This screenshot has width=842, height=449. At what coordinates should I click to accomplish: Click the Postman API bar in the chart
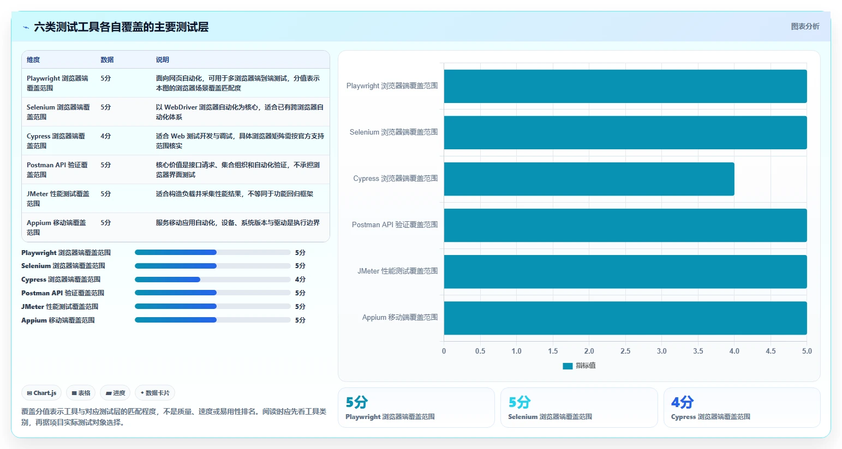tap(625, 225)
